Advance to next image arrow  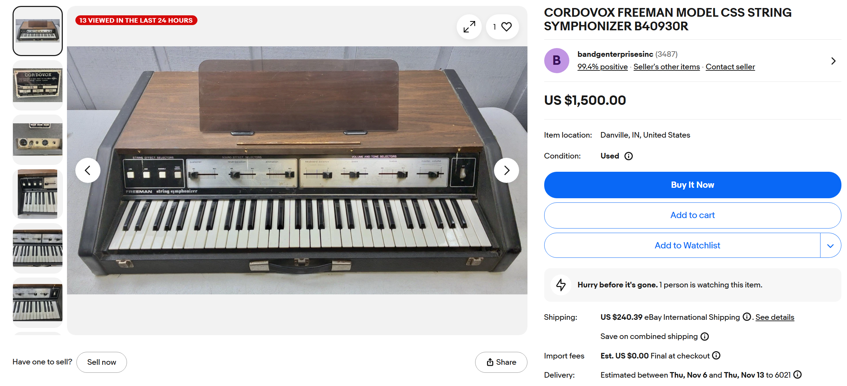pyautogui.click(x=506, y=170)
